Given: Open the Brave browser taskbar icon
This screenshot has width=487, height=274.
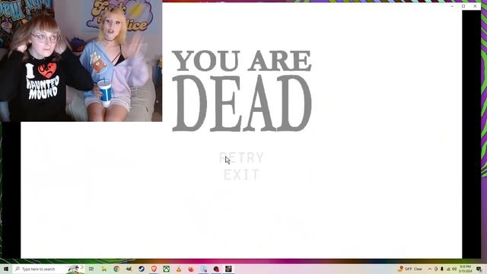Looking at the screenshot, I should [154, 269].
